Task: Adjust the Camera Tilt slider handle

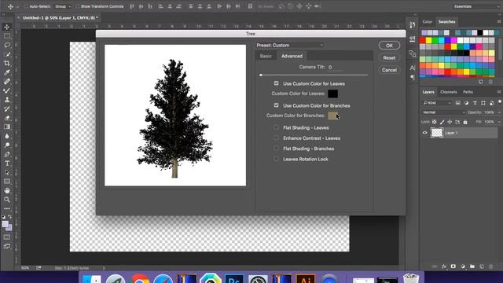Action: [x=261, y=75]
